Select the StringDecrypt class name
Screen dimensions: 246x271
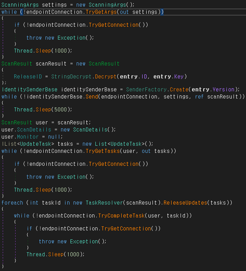pos(71,77)
